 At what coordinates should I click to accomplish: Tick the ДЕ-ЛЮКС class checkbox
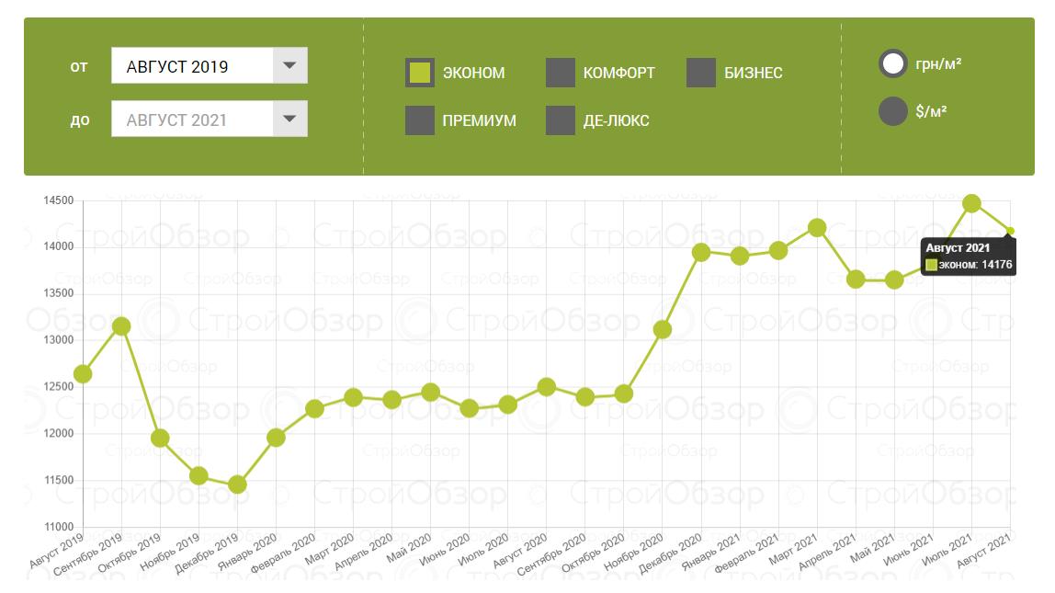[x=561, y=120]
